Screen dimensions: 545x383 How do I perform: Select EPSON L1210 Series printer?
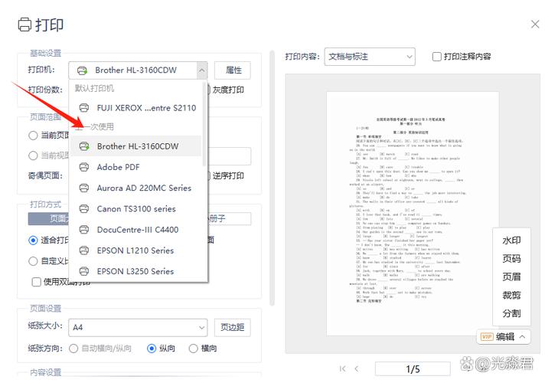(136, 250)
